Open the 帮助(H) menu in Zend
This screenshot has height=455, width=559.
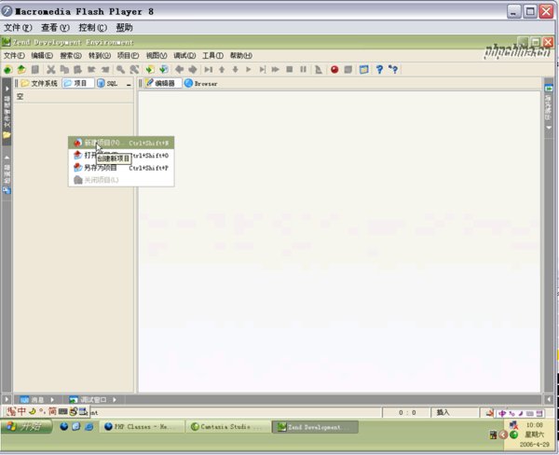click(x=241, y=55)
